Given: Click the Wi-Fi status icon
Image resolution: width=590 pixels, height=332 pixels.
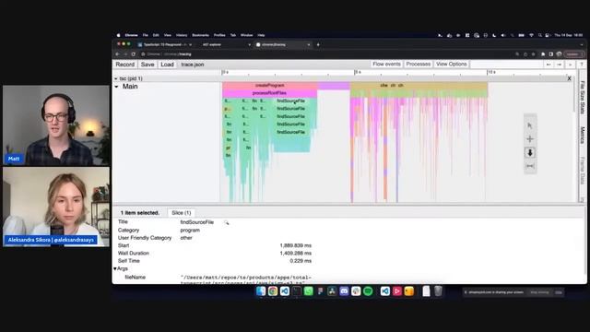Looking at the screenshot, I should pyautogui.click(x=531, y=35).
